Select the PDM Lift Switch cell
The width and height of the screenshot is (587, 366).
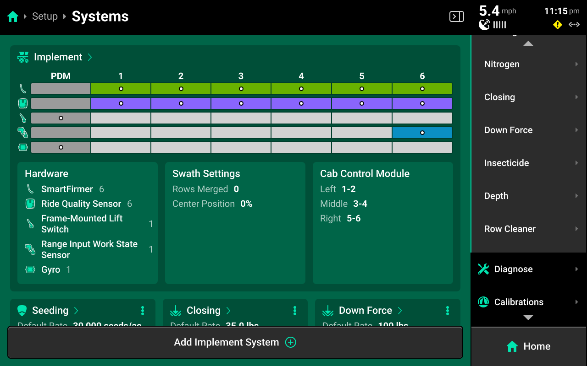[61, 118]
